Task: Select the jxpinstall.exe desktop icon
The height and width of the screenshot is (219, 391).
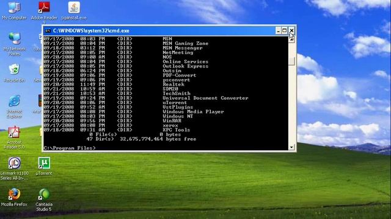Action: (x=74, y=11)
